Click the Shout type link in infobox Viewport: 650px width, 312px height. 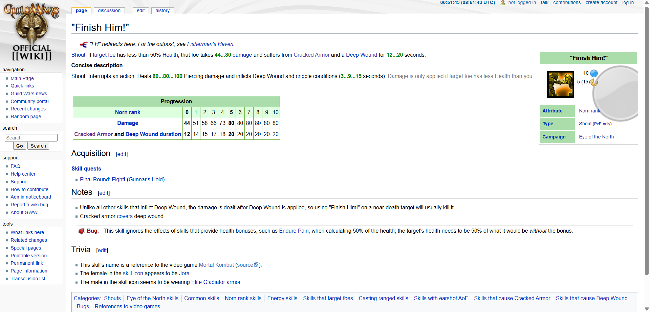tap(585, 124)
